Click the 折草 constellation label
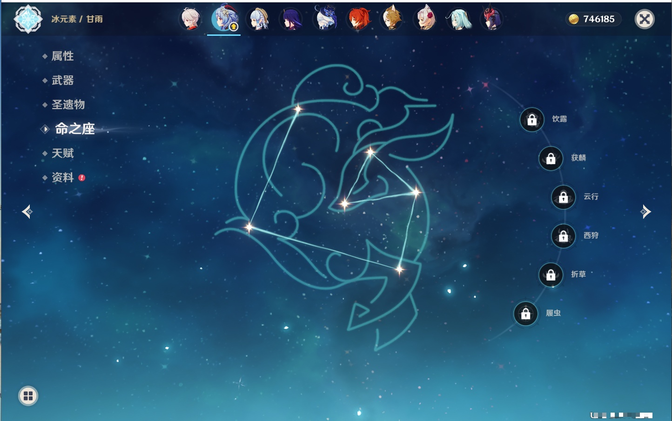Viewport: 672px width, 421px height. tap(578, 274)
